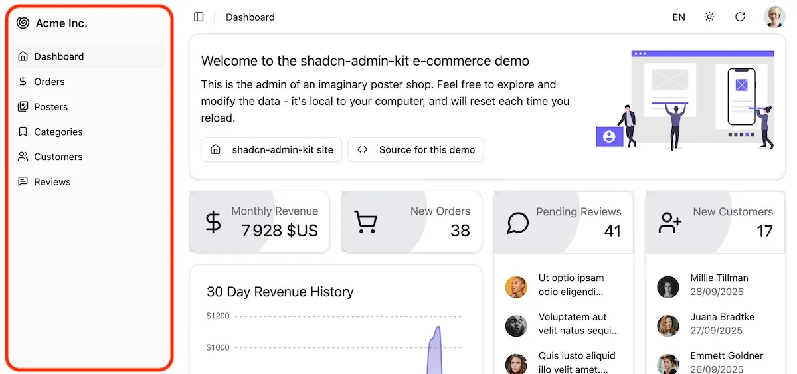Open Orders from the sidebar
The width and height of the screenshot is (797, 374).
[x=49, y=82]
